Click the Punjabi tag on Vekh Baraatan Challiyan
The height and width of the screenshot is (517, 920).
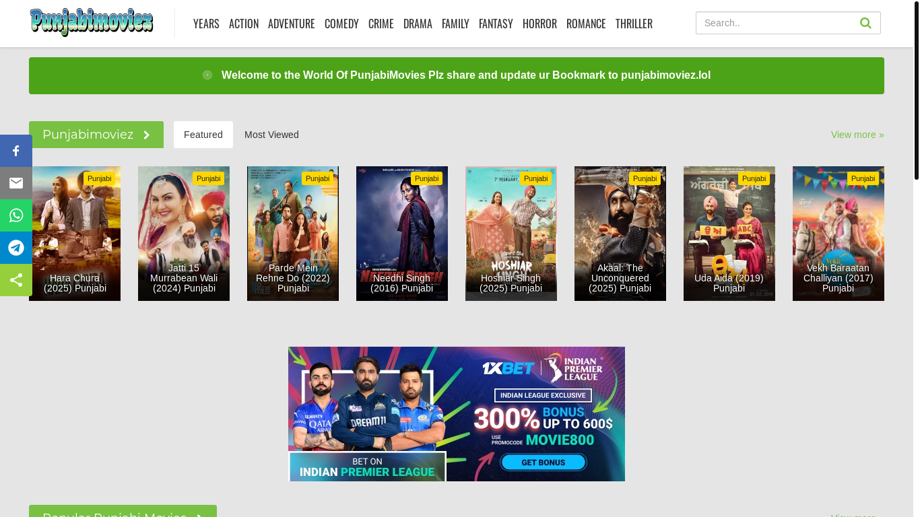863,178
